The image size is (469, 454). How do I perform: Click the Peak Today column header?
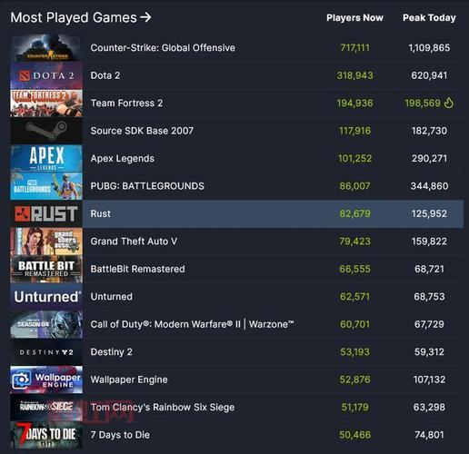429,18
